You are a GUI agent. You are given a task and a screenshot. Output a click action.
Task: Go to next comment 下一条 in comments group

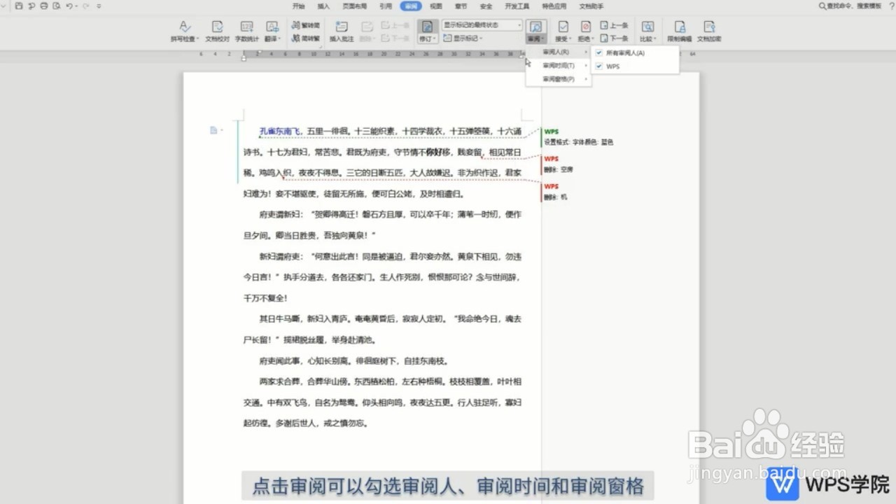tap(395, 38)
